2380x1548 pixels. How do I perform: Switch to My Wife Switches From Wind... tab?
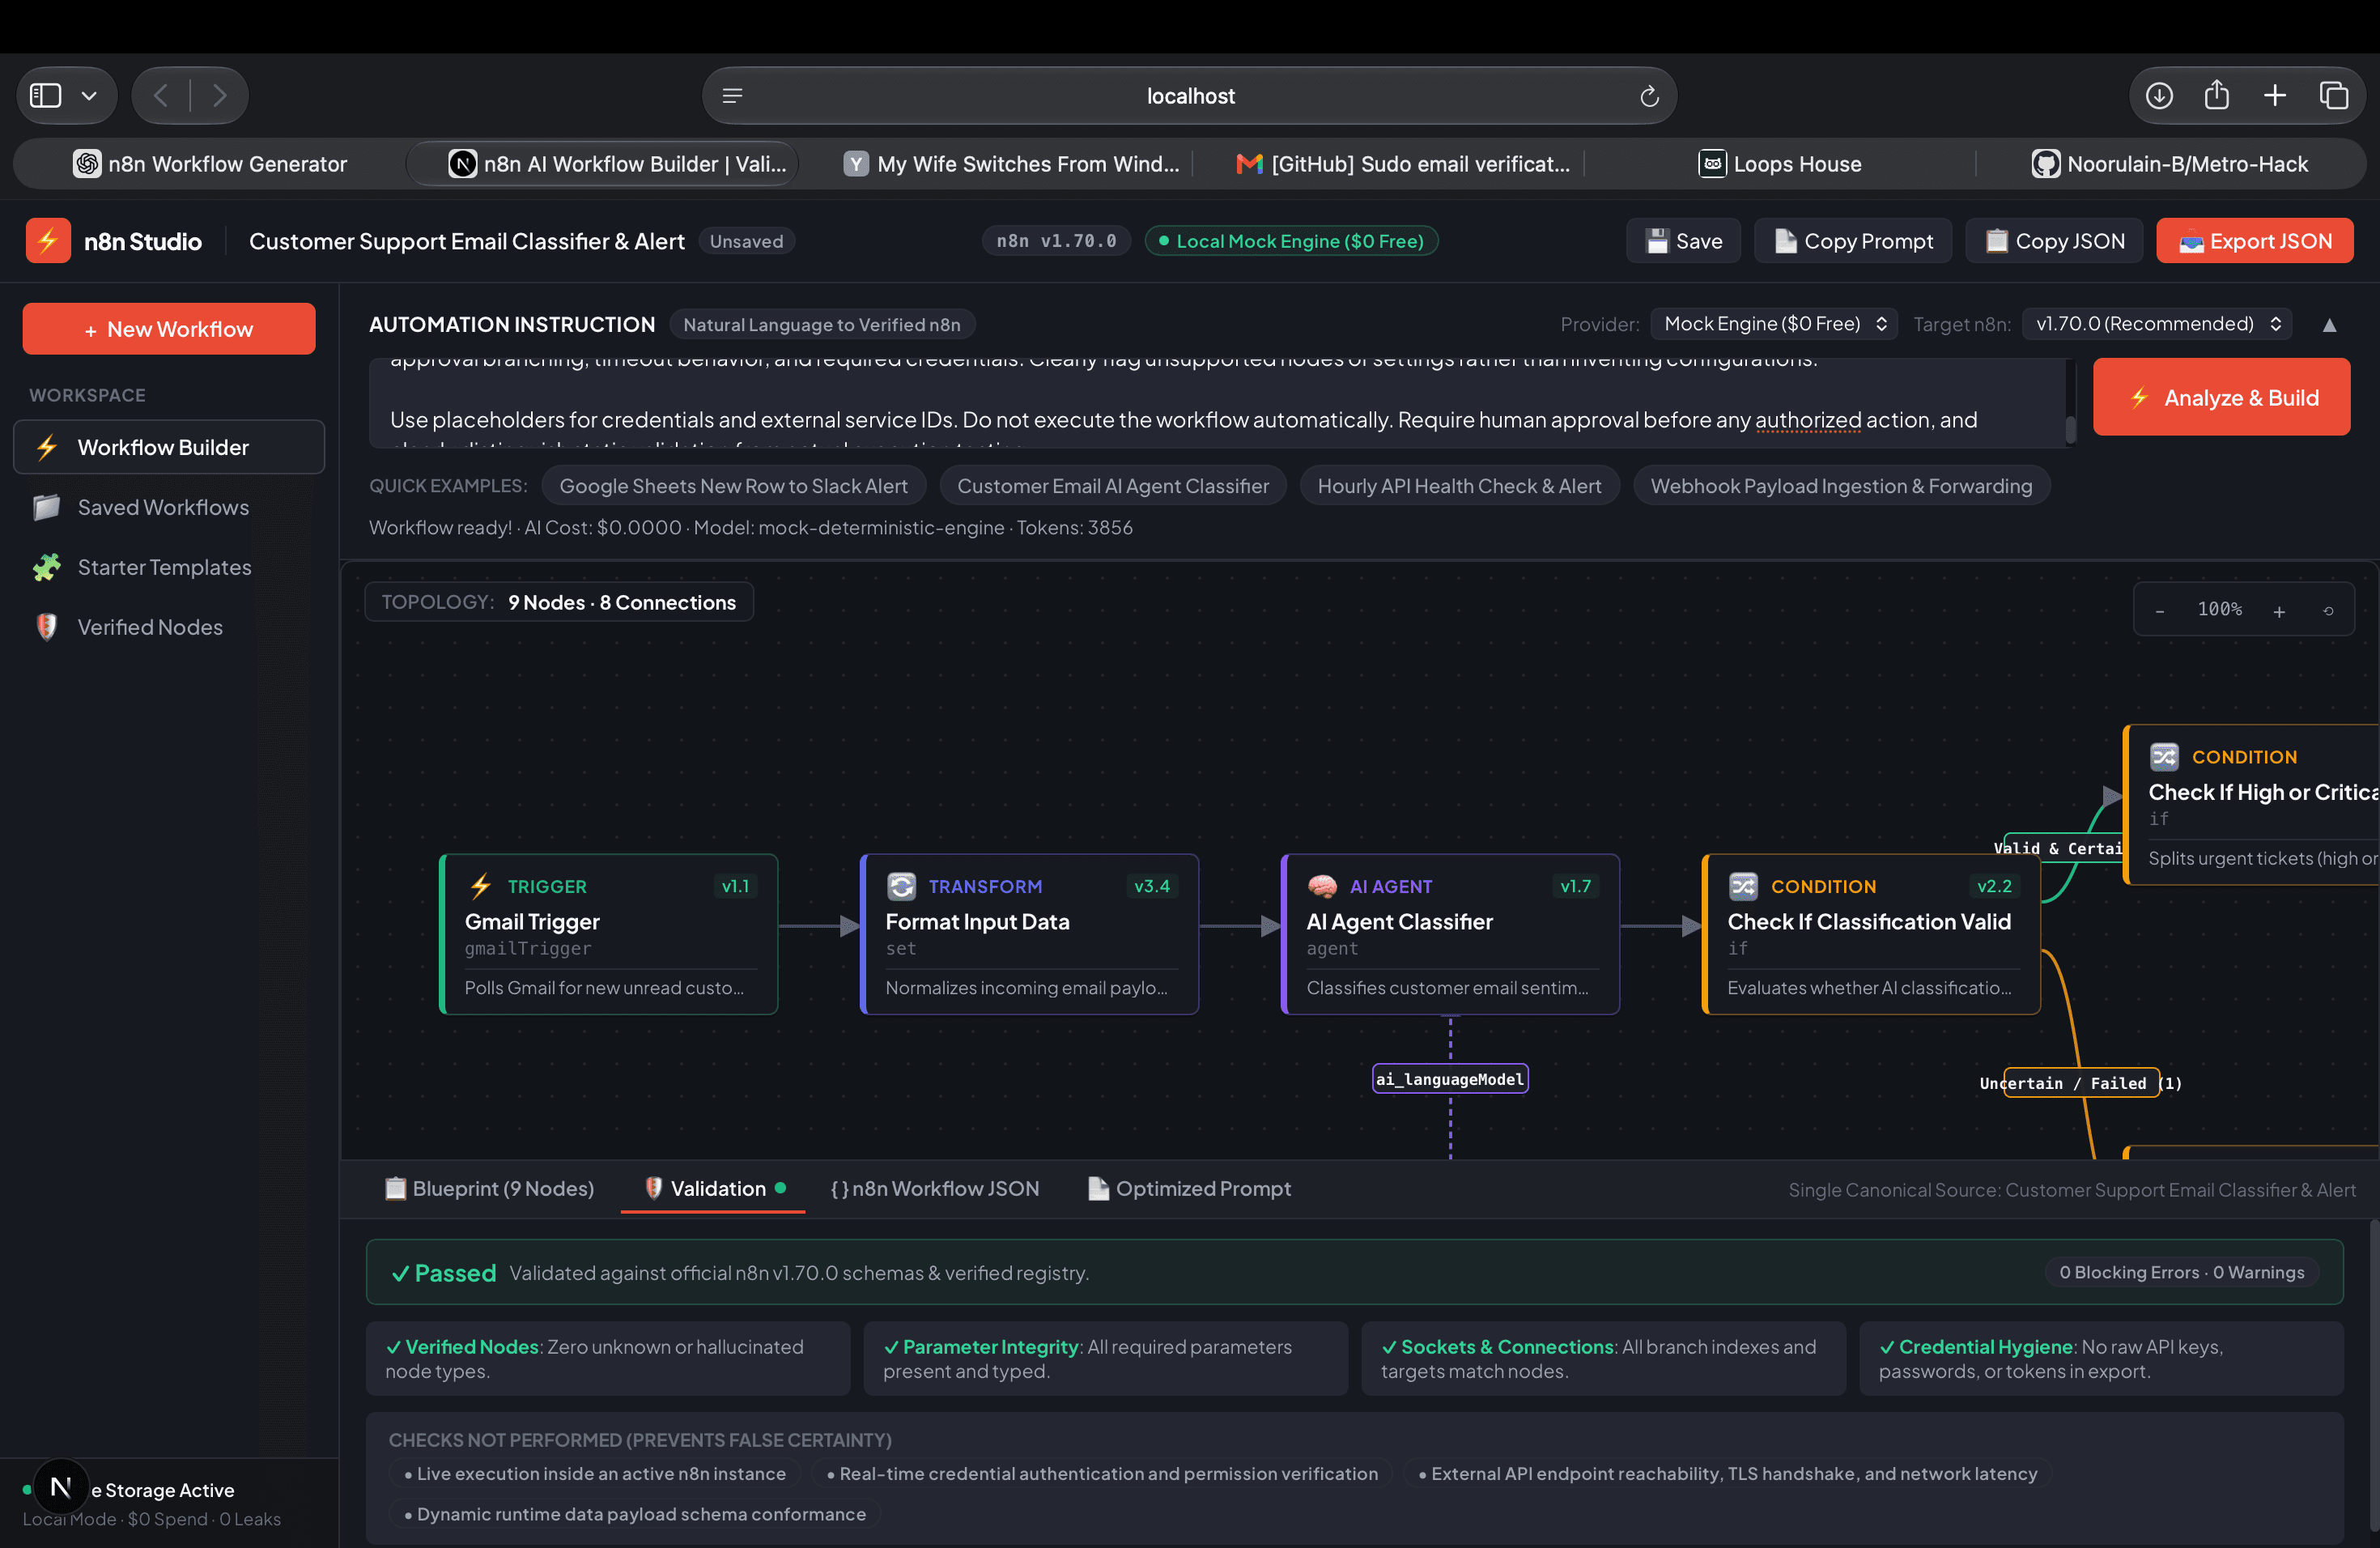[x=1012, y=164]
